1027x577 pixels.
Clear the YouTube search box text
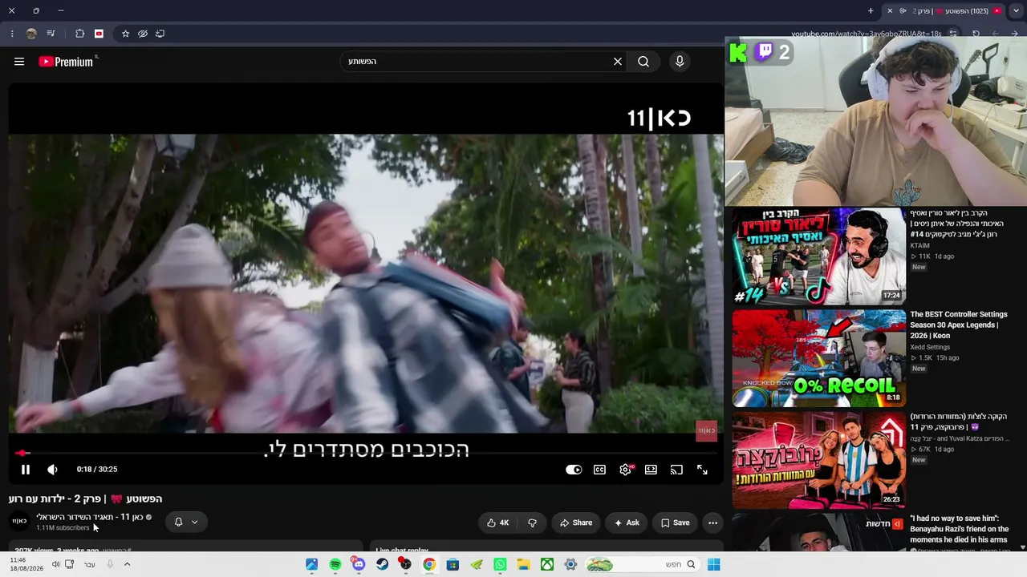point(618,62)
